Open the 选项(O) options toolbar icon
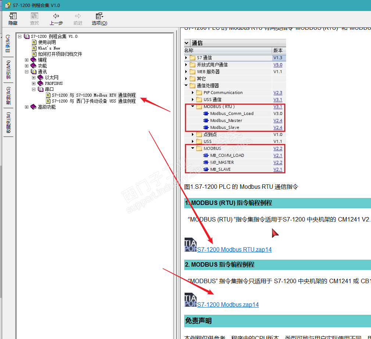The width and height of the screenshot is (371, 339). [99, 16]
